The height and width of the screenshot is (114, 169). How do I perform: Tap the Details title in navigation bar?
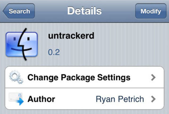coord(85,11)
